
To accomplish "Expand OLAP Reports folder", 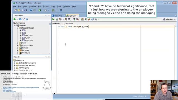I will click(x=14, y=68).
